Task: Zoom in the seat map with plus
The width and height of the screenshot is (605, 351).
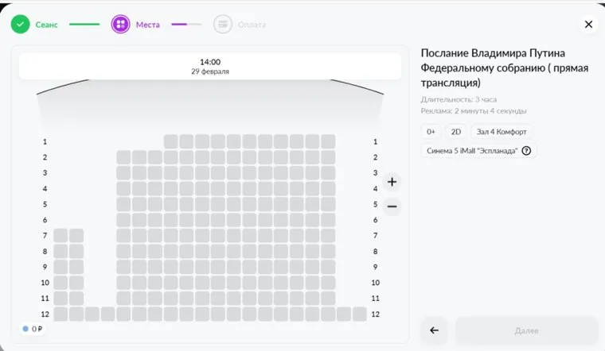Action: (392, 182)
